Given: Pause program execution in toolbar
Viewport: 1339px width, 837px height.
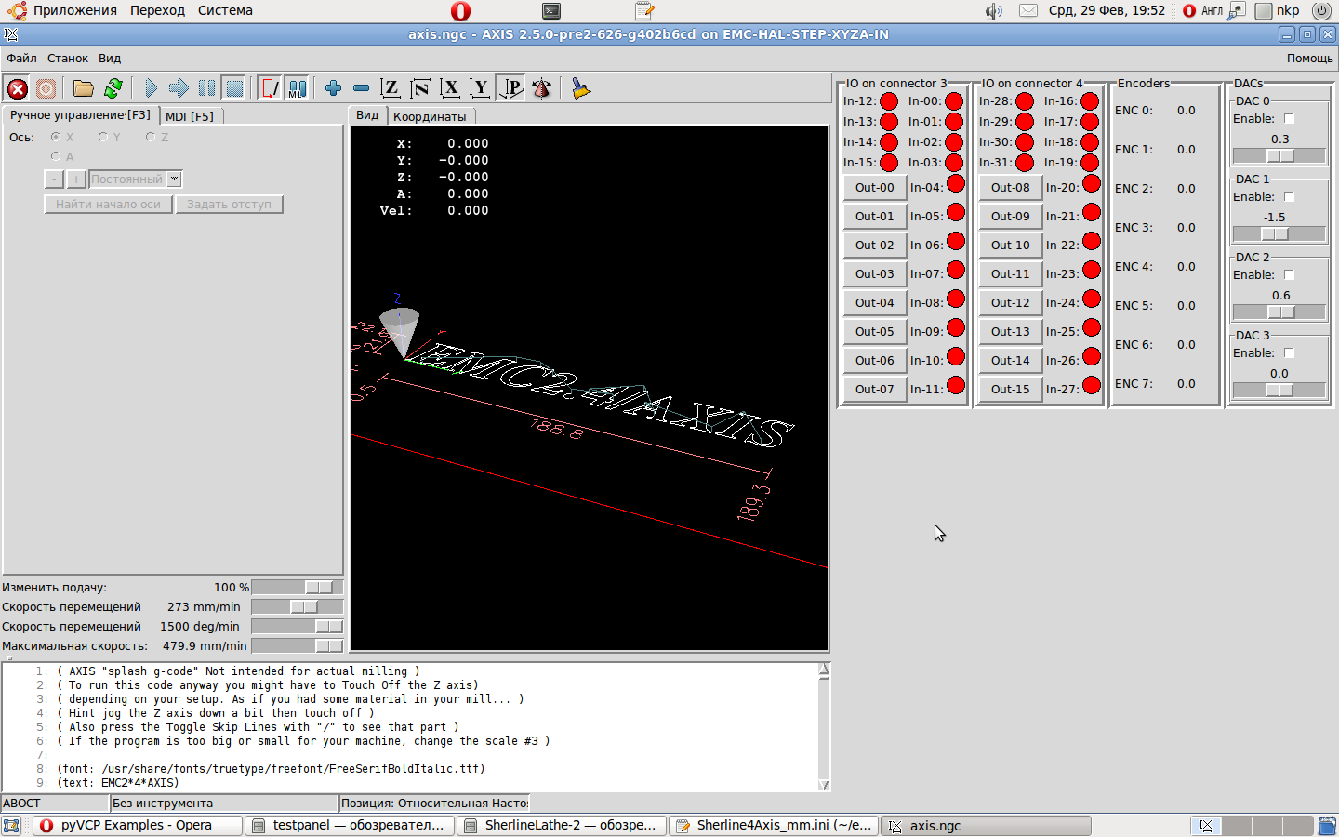Looking at the screenshot, I should (x=206, y=88).
